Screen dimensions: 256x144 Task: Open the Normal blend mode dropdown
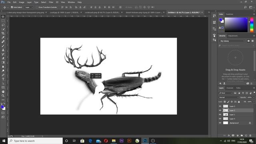pyautogui.click(x=228, y=98)
